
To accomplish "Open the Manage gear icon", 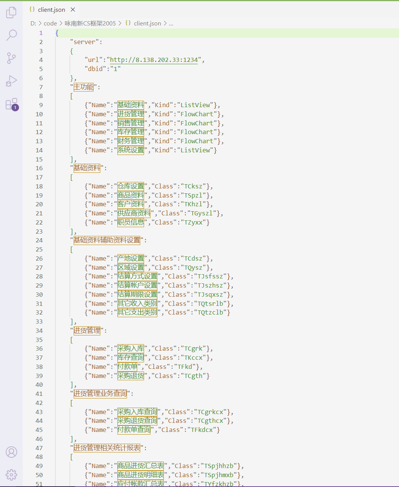I will 11,475.
